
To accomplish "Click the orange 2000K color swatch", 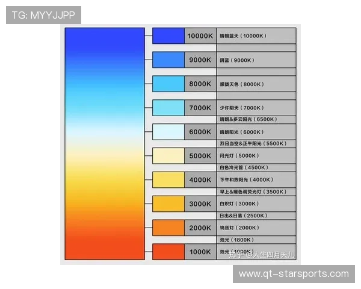I will coord(168,228).
